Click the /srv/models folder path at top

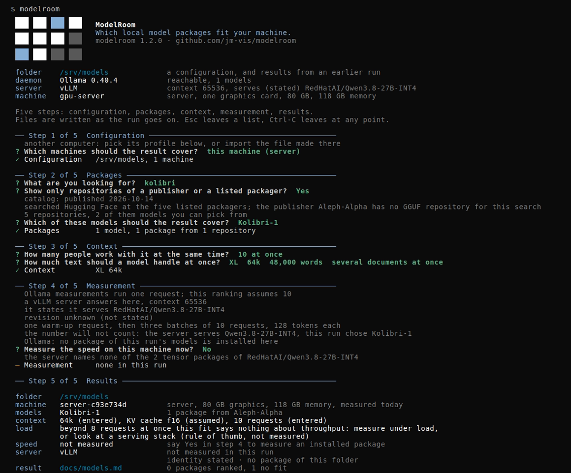tap(84, 72)
